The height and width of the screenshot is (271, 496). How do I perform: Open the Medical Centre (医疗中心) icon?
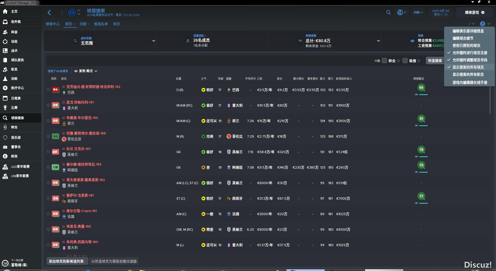pyautogui.click(x=5, y=88)
